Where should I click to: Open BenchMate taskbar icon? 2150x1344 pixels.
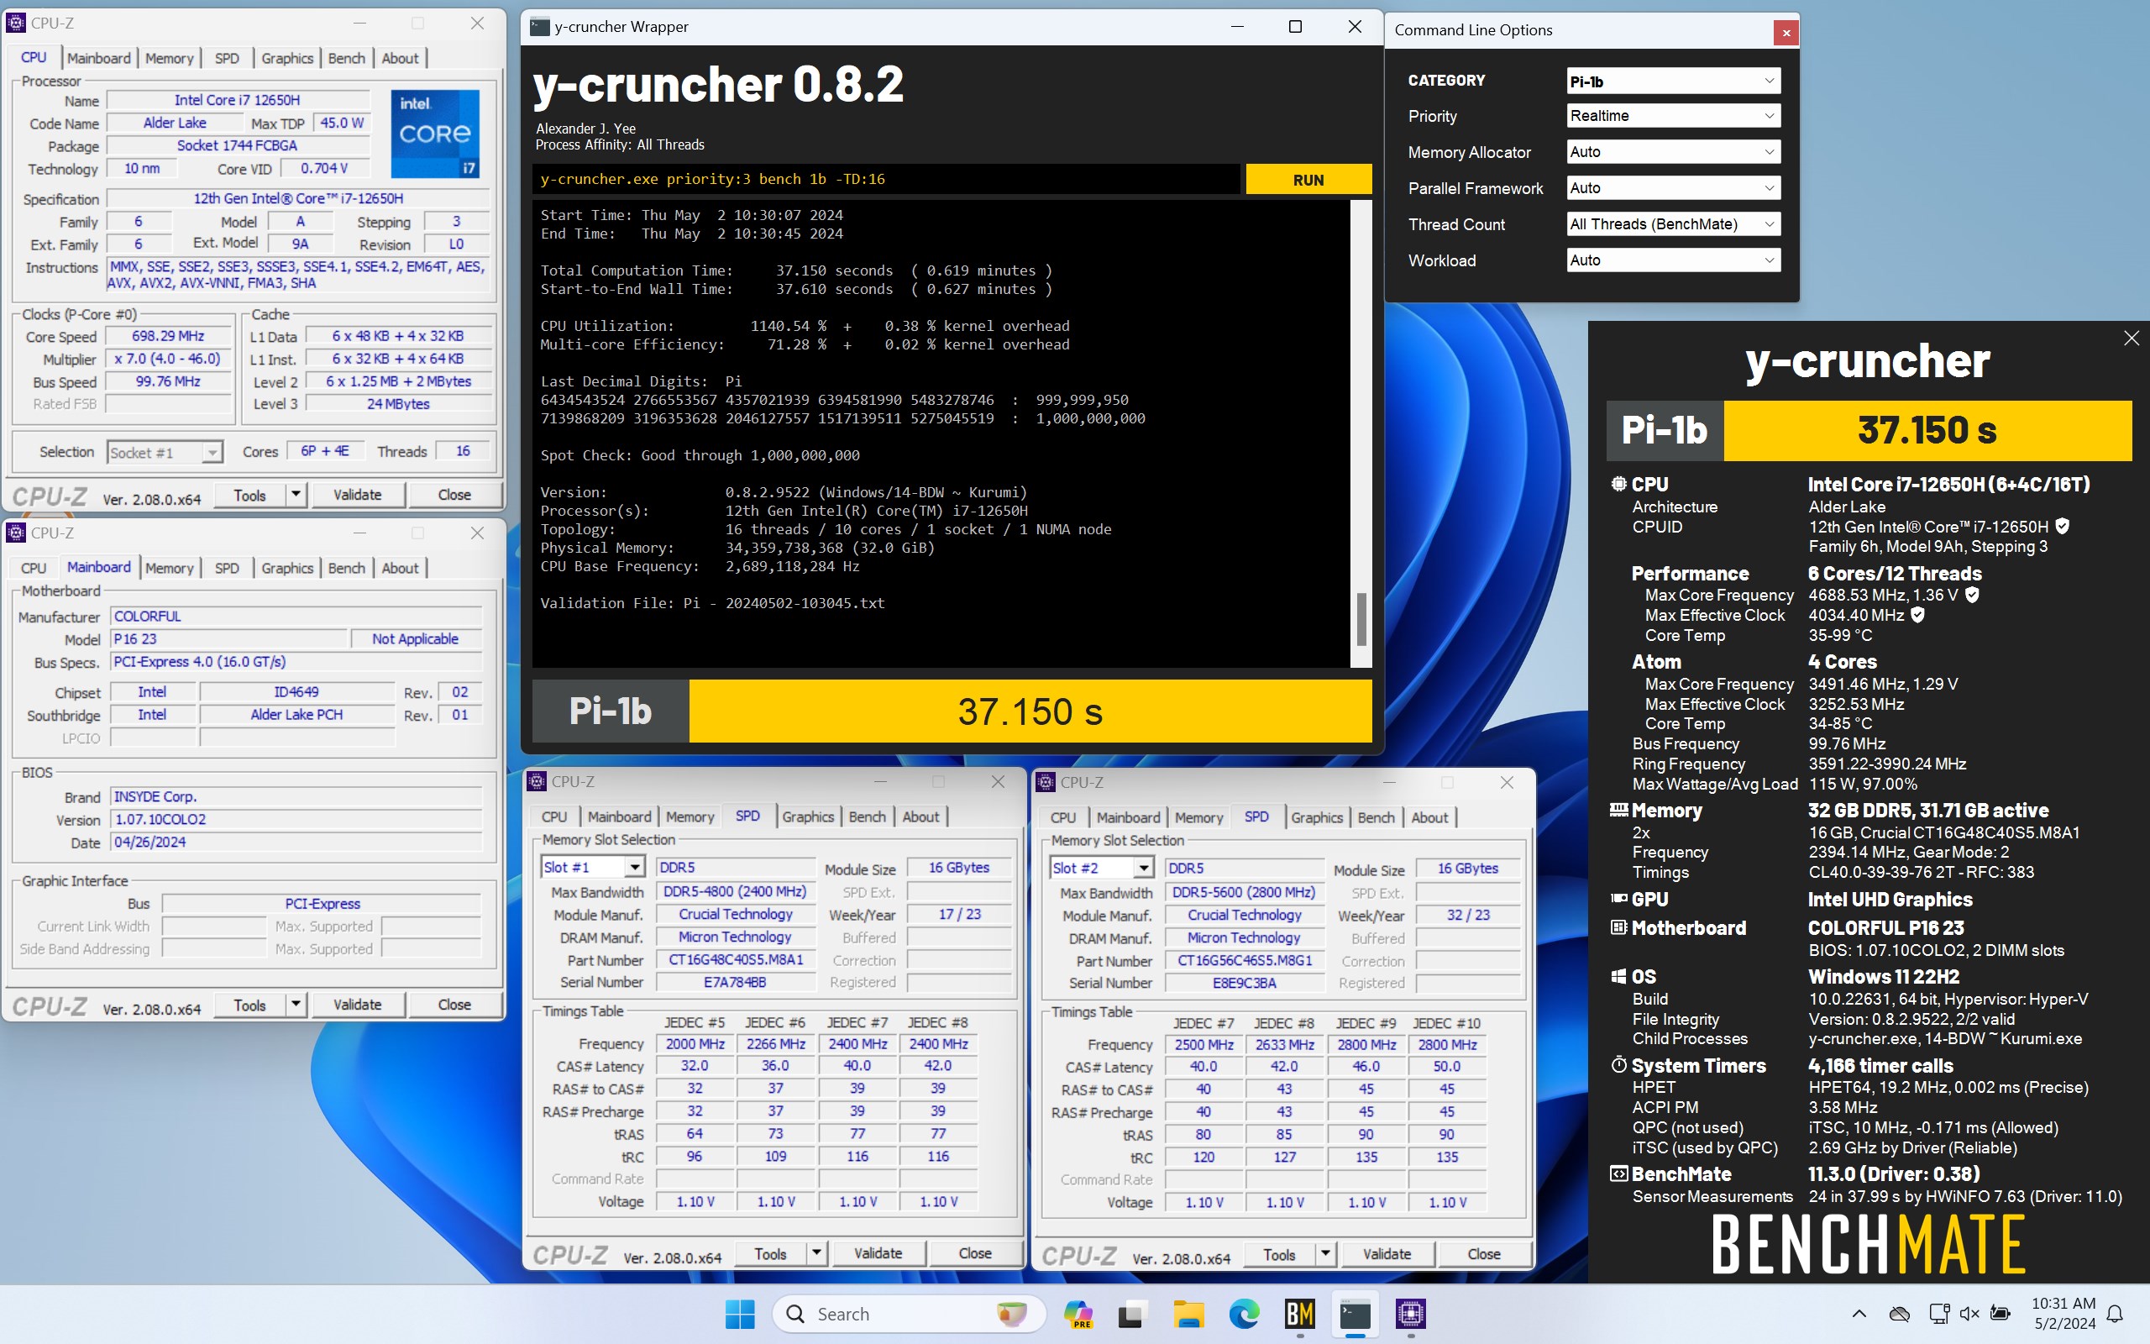1300,1314
